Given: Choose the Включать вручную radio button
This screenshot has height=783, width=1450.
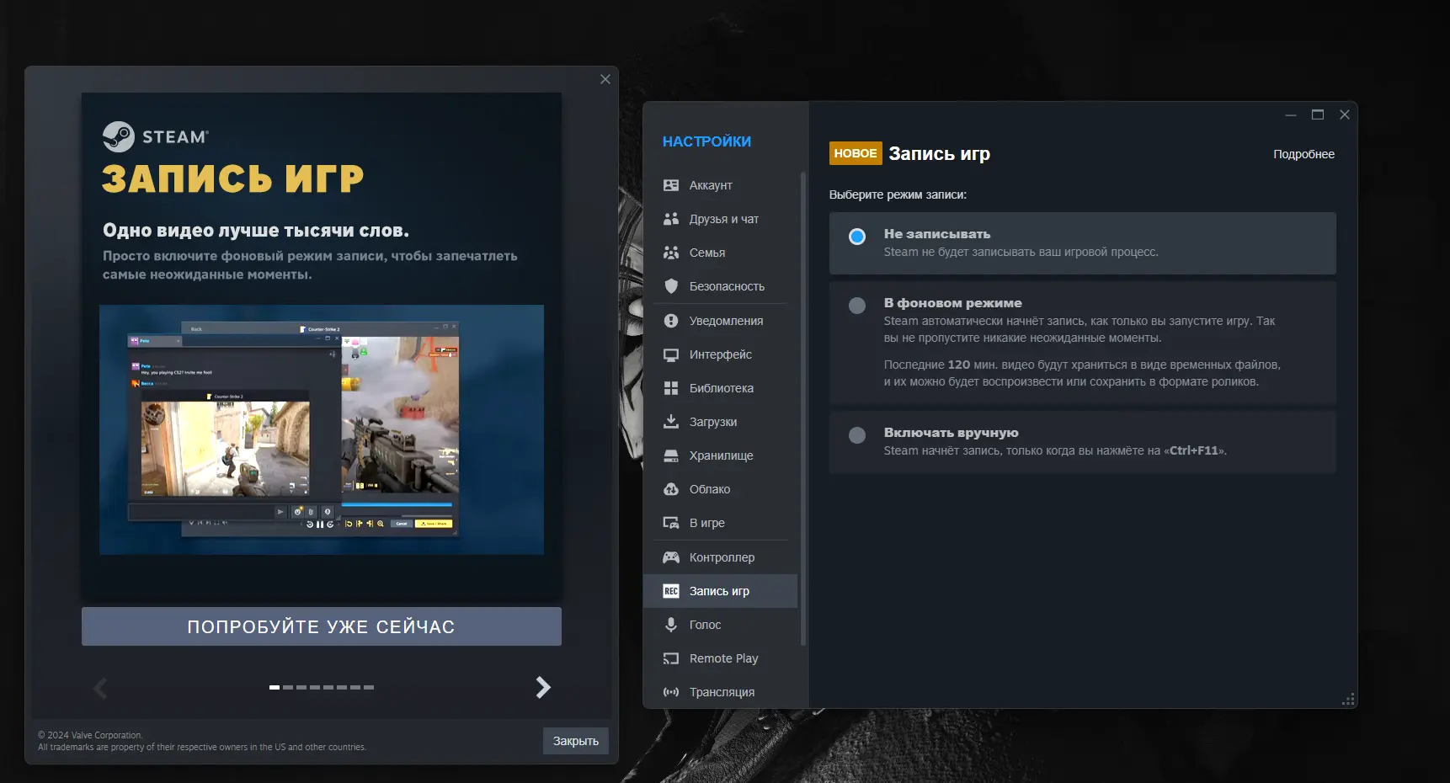Looking at the screenshot, I should pyautogui.click(x=857, y=435).
